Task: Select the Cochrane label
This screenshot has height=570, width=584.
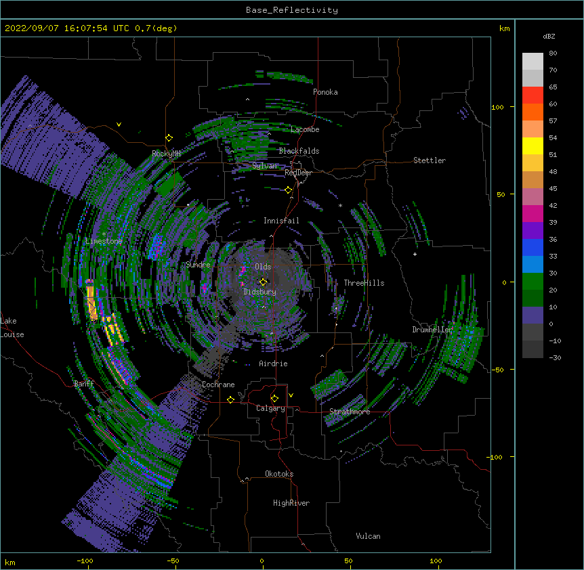Action: point(218,385)
